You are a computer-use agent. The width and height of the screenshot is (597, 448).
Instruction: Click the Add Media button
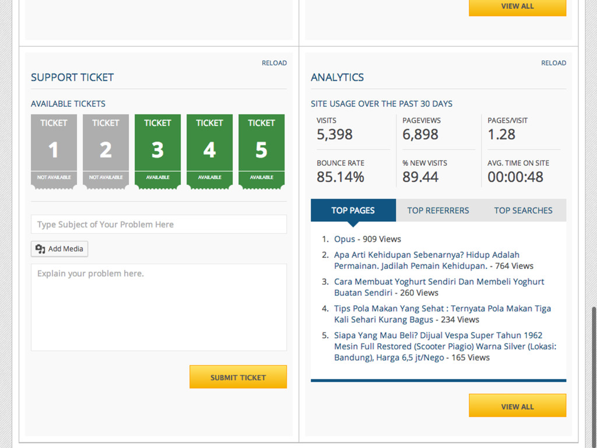[59, 249]
